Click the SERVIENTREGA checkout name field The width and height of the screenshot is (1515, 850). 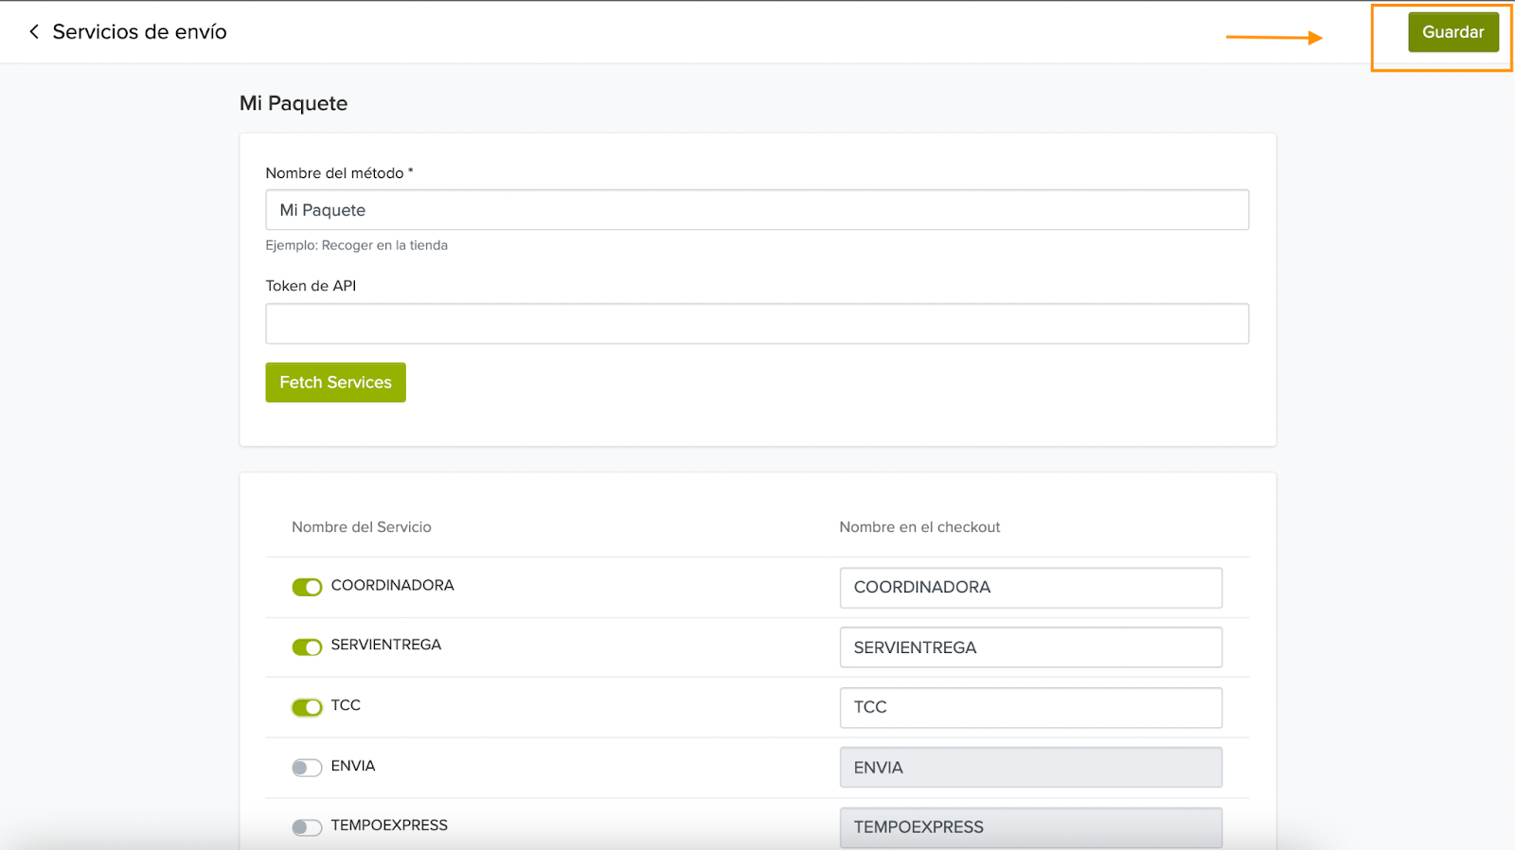tap(1030, 647)
